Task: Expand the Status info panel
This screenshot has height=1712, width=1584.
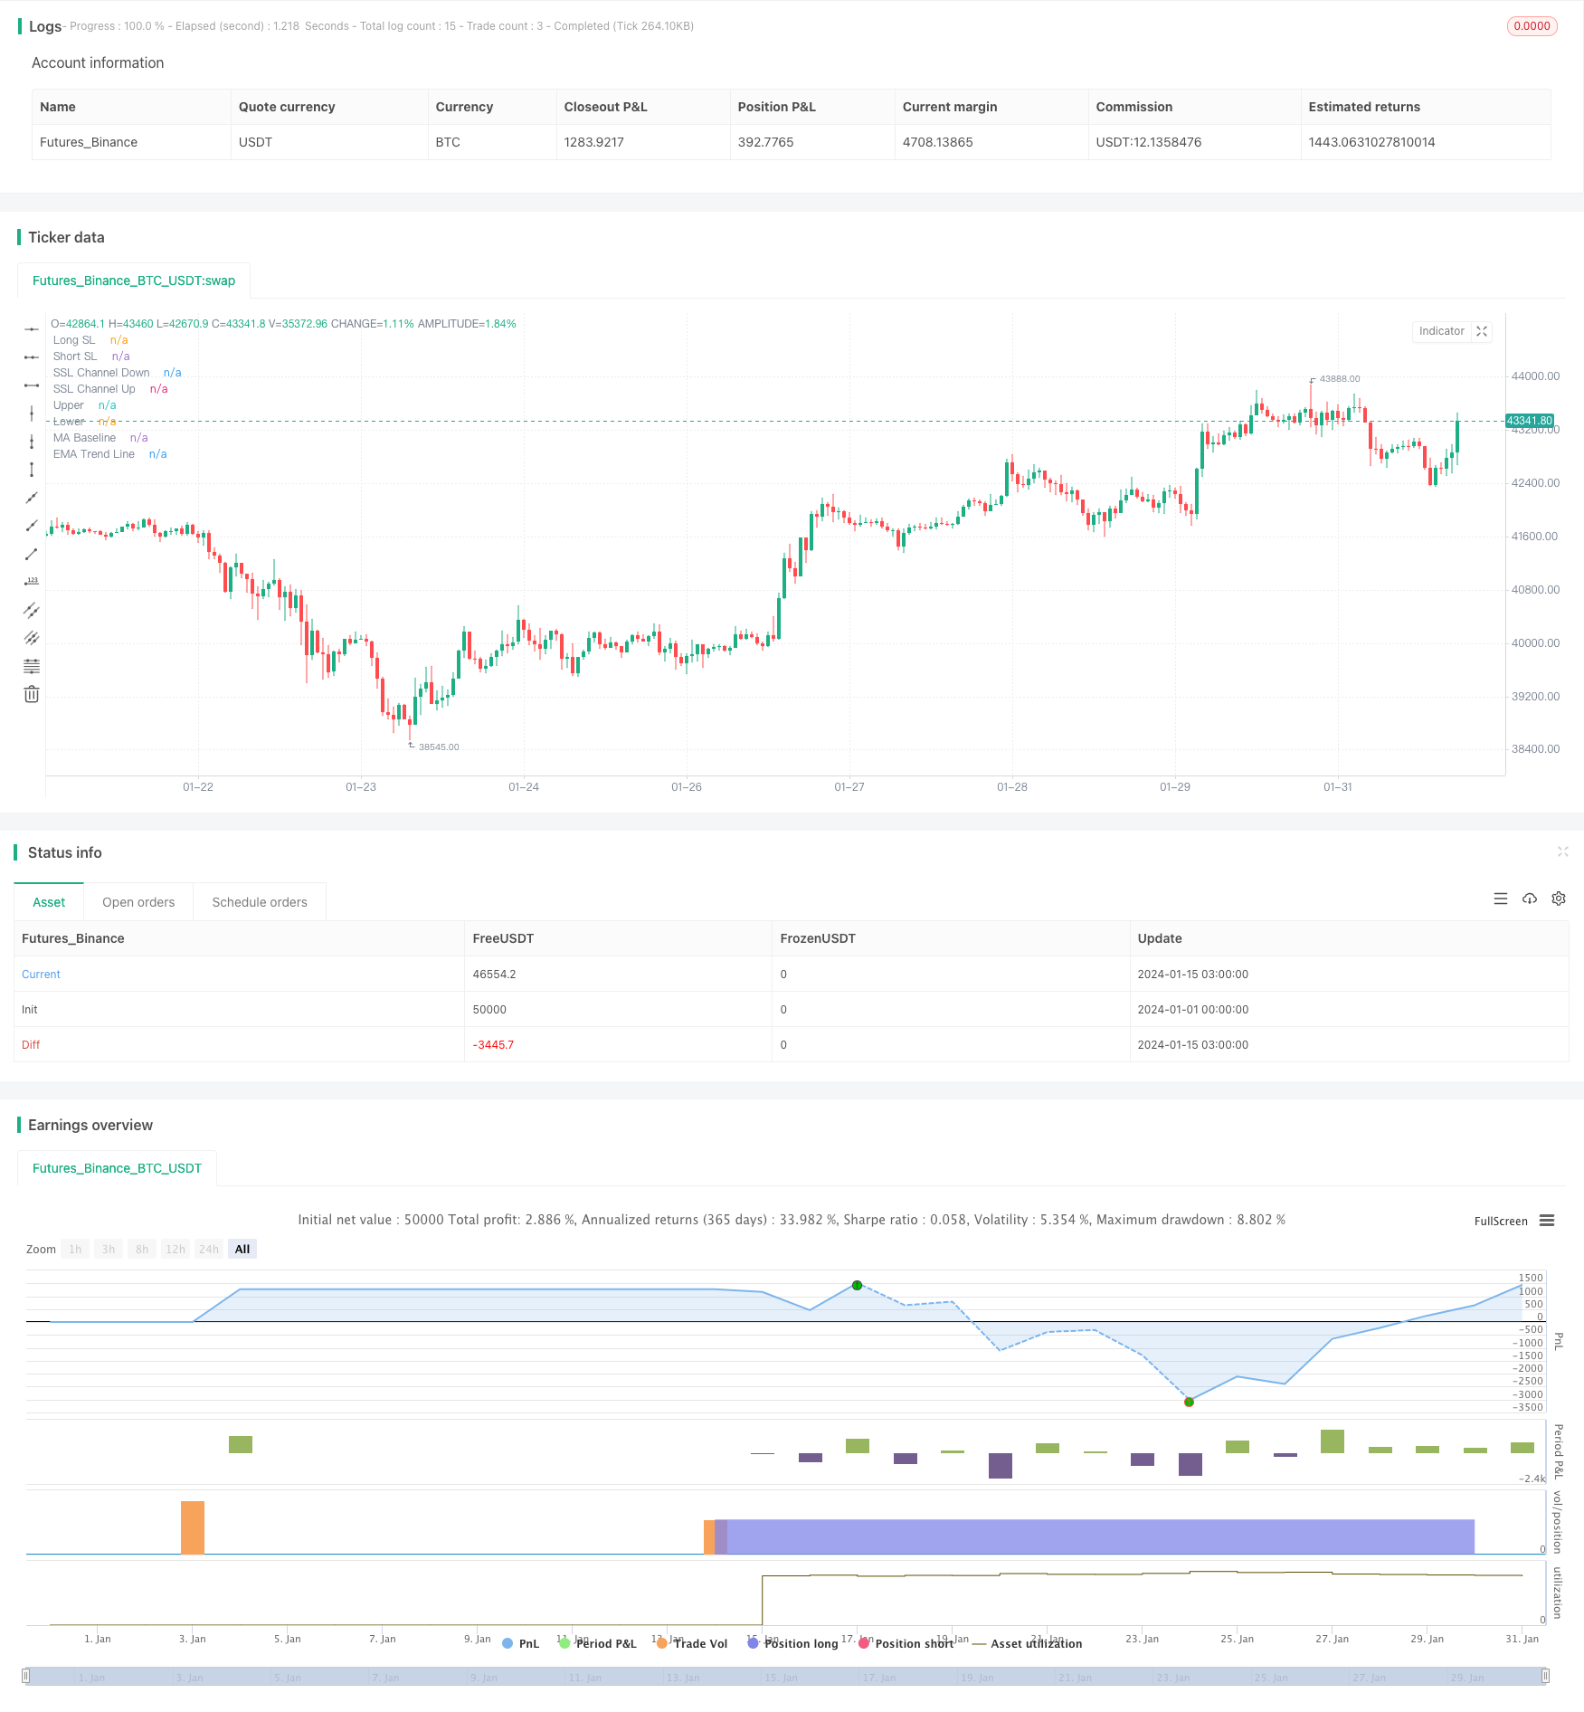Action: 1562,851
